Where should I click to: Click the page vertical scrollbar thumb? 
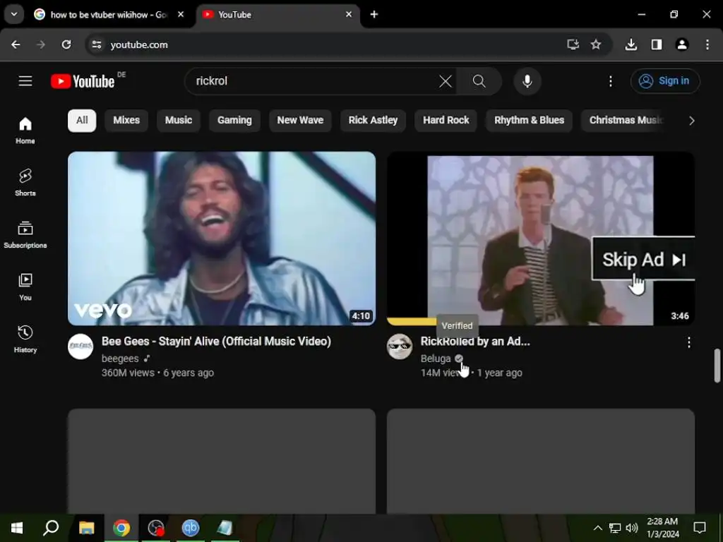717,366
